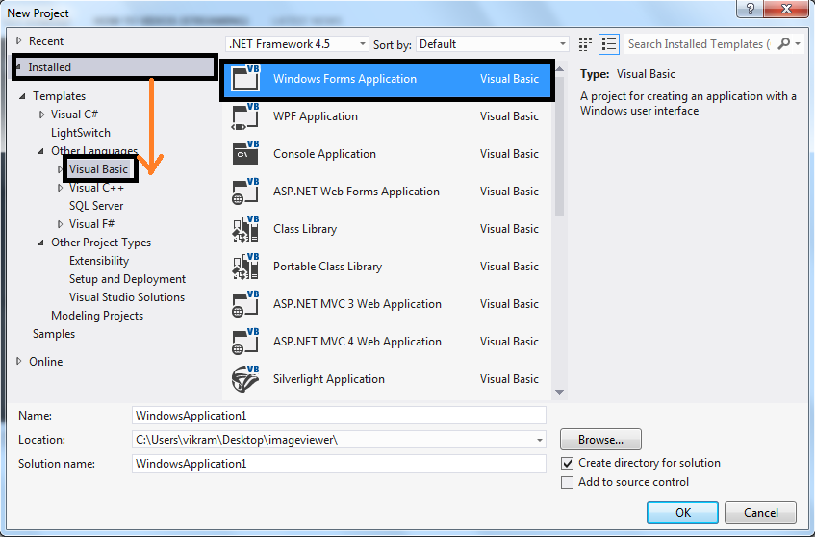The image size is (815, 537).
Task: Collapse the Templates tree node
Action: click(x=22, y=96)
